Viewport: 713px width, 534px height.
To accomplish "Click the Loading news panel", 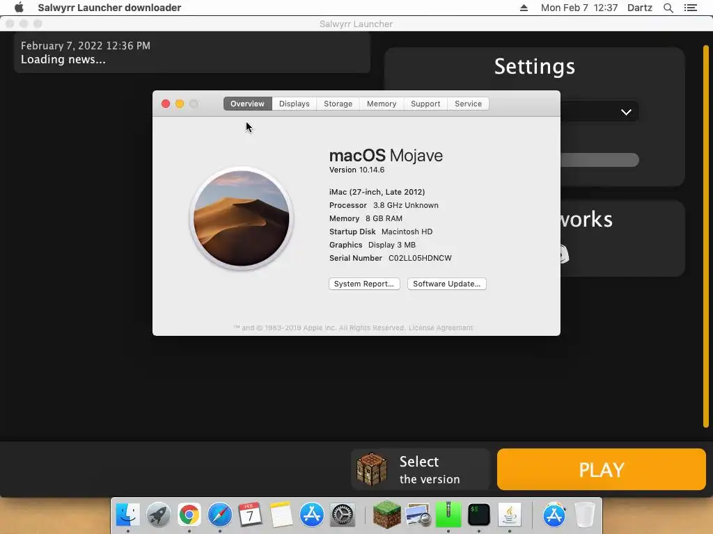I will (192, 53).
